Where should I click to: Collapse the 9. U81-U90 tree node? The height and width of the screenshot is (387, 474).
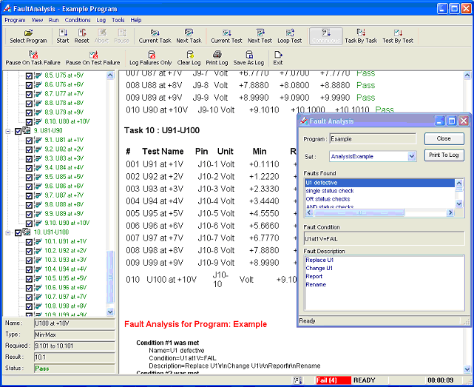(x=8, y=130)
